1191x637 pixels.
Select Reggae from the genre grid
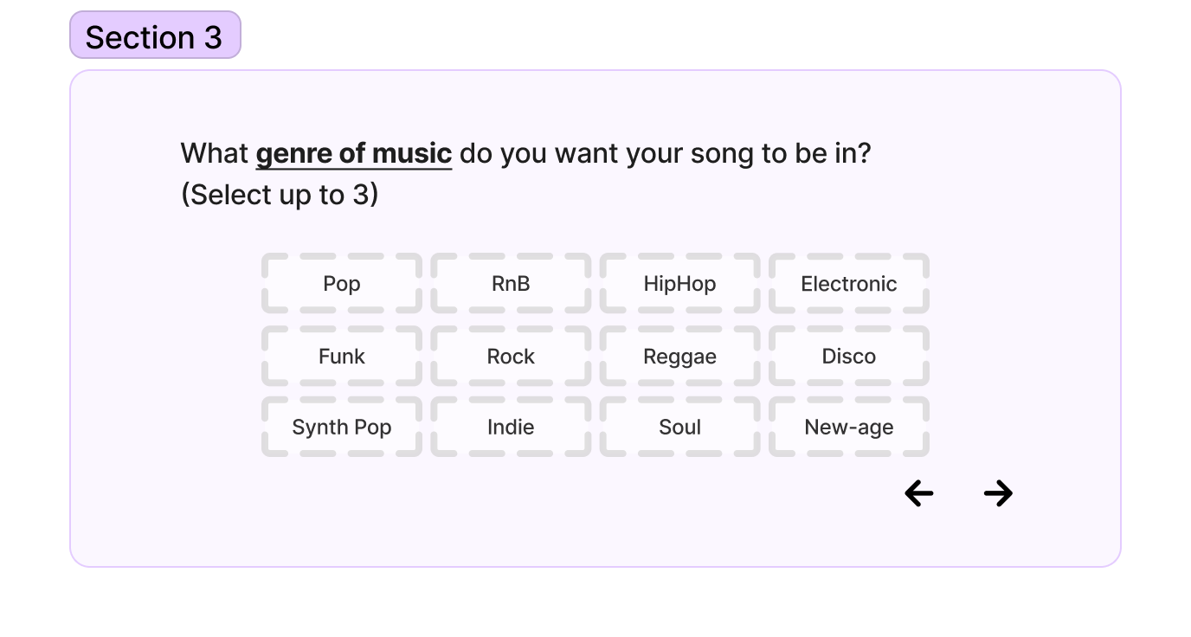coord(679,357)
